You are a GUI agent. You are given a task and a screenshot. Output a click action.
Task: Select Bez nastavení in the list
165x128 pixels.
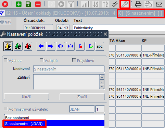coord(54,118)
